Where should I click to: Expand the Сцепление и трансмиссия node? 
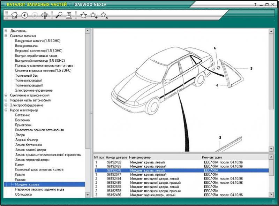6,95
